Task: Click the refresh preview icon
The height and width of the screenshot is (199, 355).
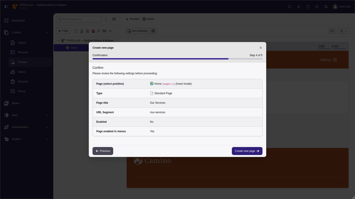Action: pos(332,31)
